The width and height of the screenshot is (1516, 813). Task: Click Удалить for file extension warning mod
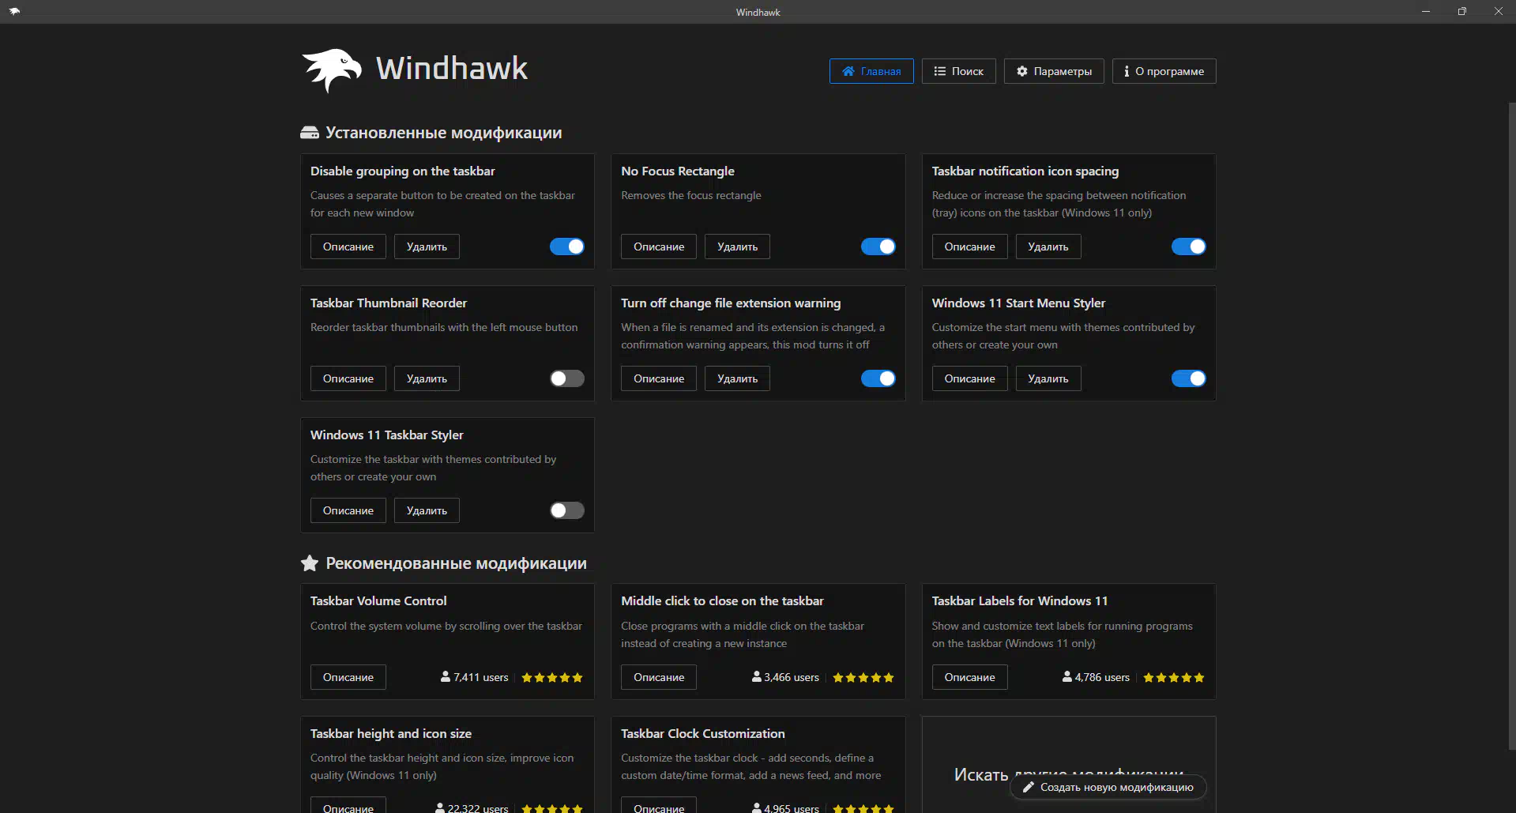(737, 378)
